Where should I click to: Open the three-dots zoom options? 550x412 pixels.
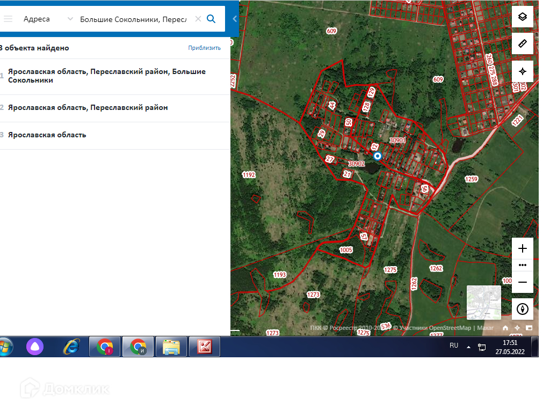click(522, 265)
